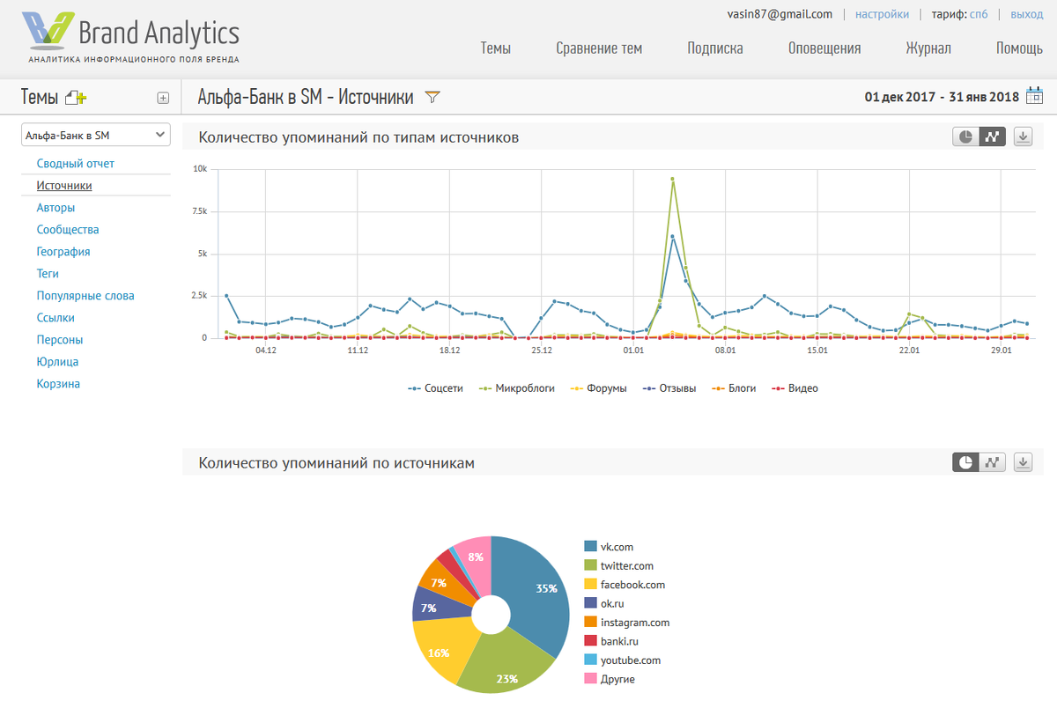Screen dimensions: 1057x708
Task: Open Ссылки report in sidebar
Action: 55,318
